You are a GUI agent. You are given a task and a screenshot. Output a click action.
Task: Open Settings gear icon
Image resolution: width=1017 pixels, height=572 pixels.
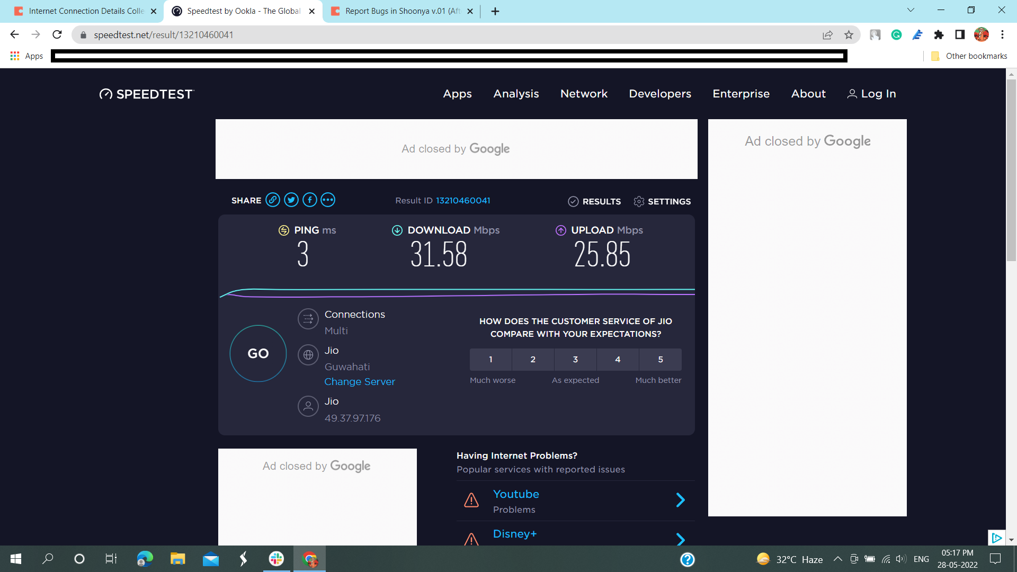(639, 202)
